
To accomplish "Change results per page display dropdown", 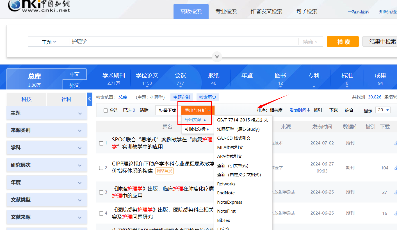I will pyautogui.click(x=384, y=110).
